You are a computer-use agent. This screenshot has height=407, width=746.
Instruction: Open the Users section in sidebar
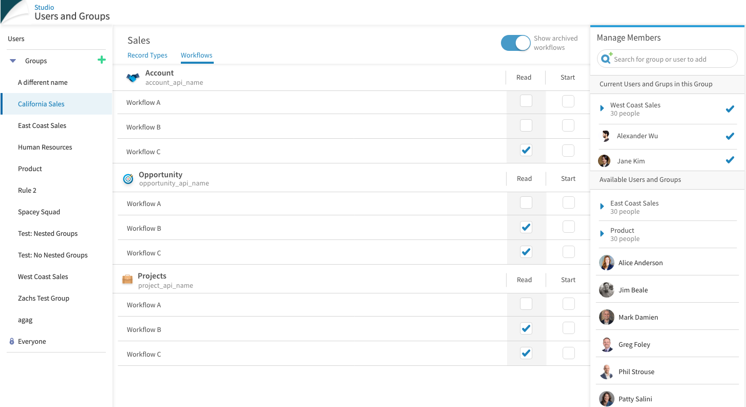[x=16, y=39]
